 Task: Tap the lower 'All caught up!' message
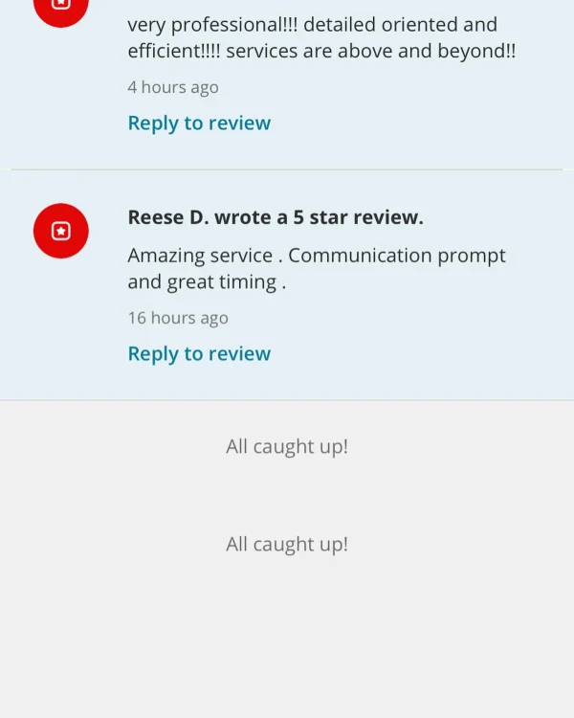click(x=287, y=545)
